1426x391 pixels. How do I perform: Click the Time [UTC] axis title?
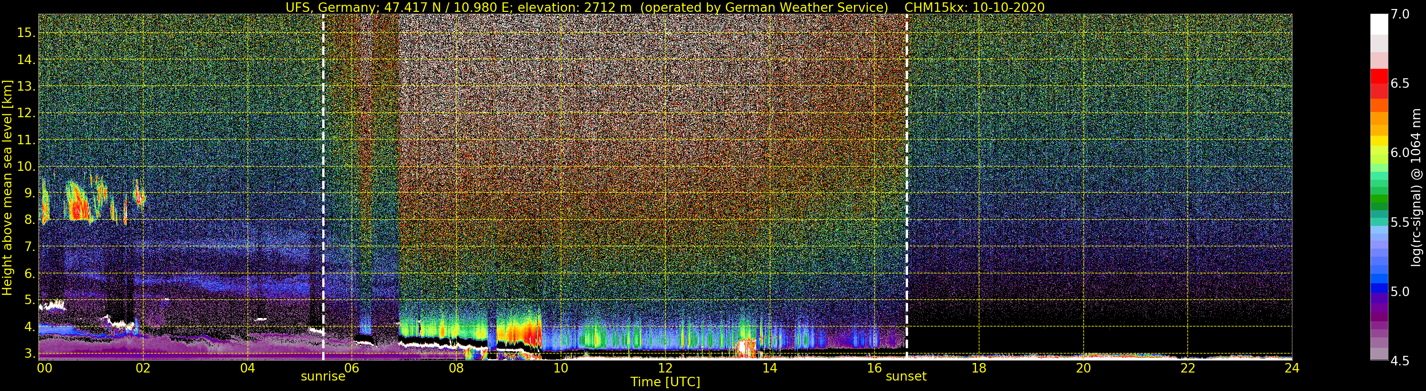click(x=665, y=382)
